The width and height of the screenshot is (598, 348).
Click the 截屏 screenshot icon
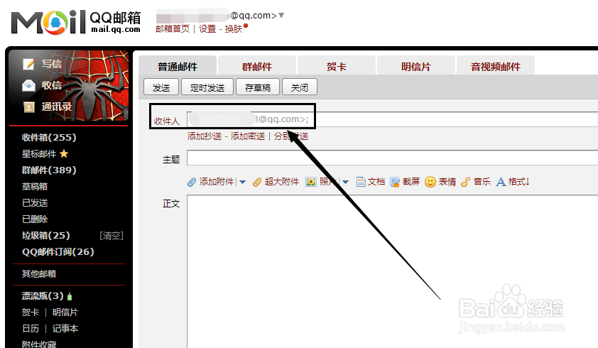click(395, 182)
